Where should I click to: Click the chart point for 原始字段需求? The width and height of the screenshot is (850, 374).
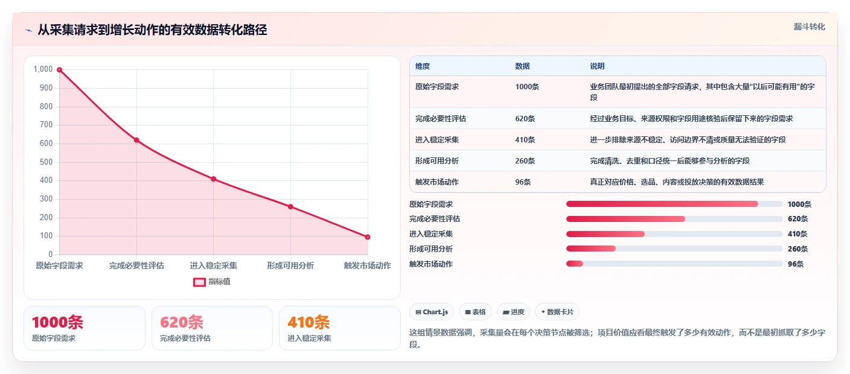click(x=59, y=70)
